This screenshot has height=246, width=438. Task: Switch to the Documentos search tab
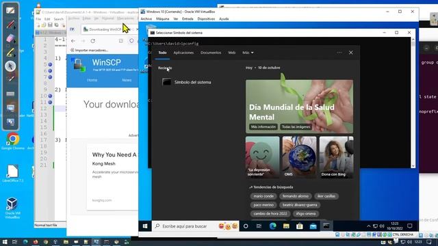coord(211,53)
